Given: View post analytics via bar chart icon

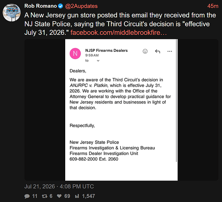Looking at the screenshot, I should (x=77, y=196).
